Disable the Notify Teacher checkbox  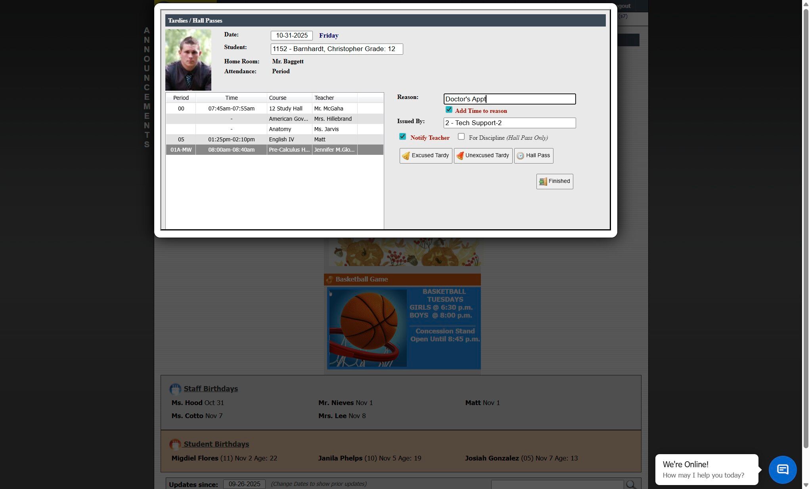pyautogui.click(x=402, y=137)
